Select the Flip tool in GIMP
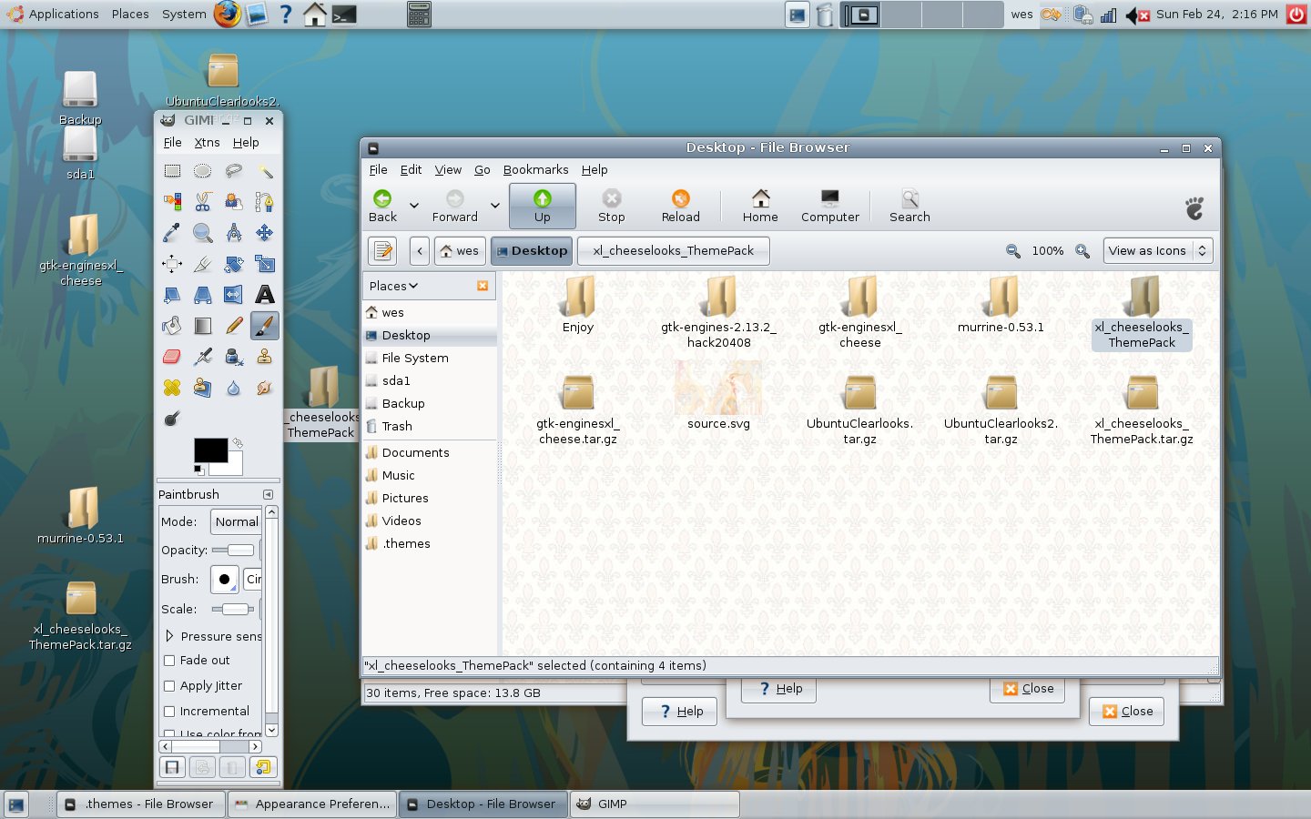Screen dimensions: 1311x819 pos(234,295)
